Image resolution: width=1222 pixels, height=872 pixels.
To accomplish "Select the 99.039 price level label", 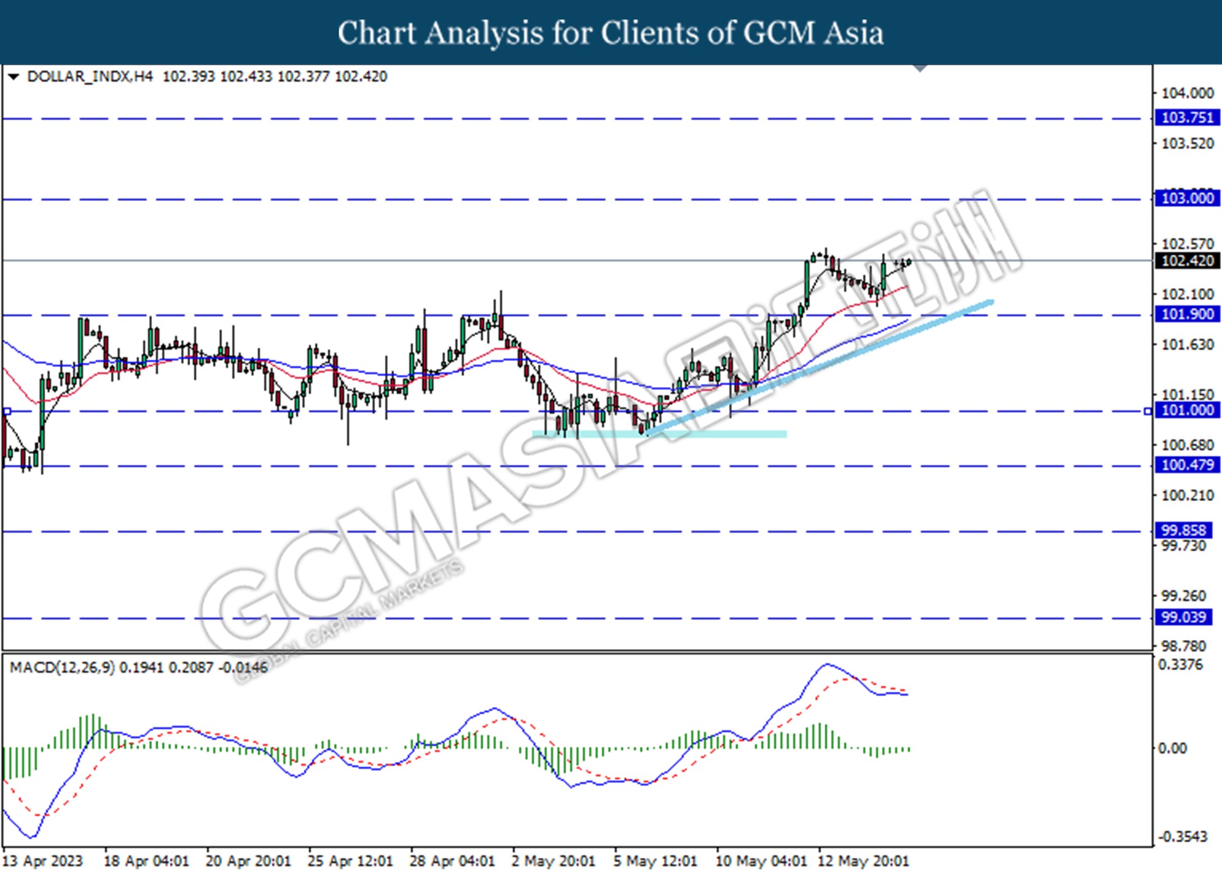I will (x=1183, y=617).
